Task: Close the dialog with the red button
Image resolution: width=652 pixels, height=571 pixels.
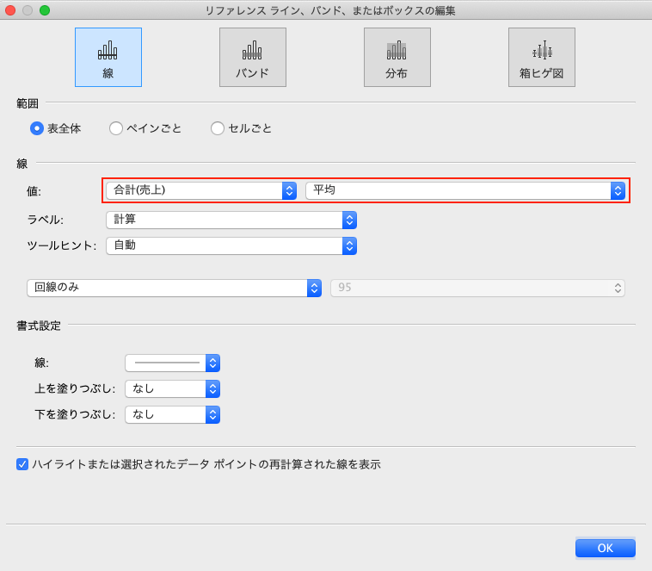Action: coord(10,10)
